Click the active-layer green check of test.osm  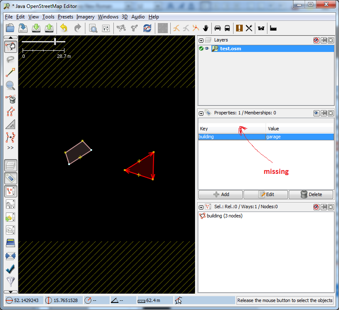pos(201,49)
